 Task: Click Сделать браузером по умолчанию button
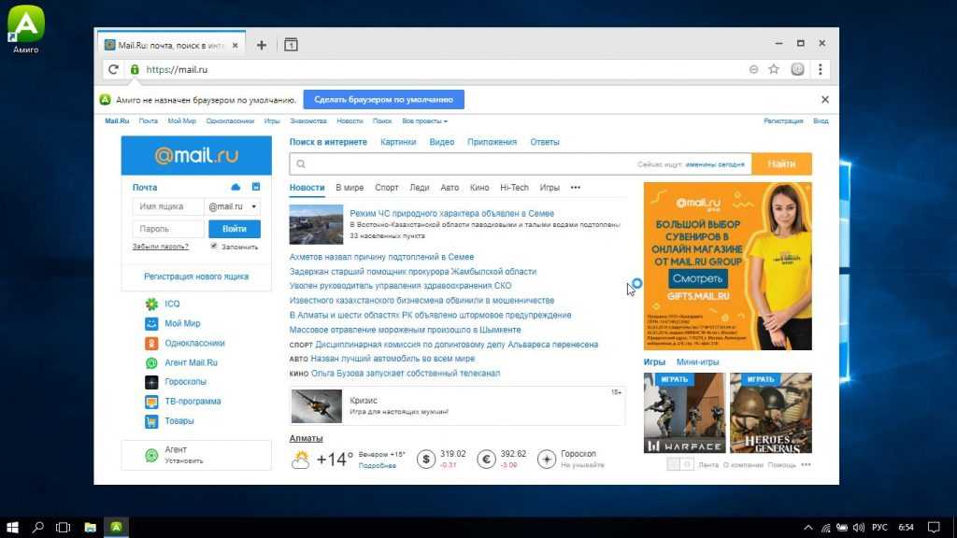coord(383,99)
